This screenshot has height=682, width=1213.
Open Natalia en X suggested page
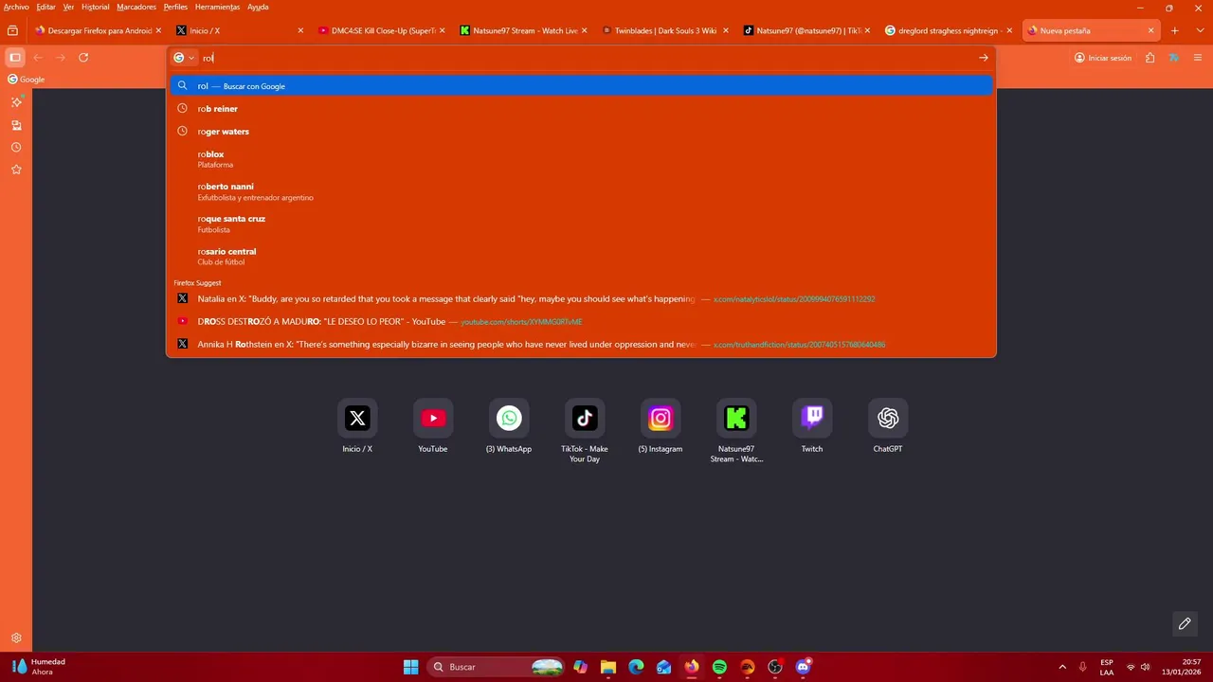[581, 299]
